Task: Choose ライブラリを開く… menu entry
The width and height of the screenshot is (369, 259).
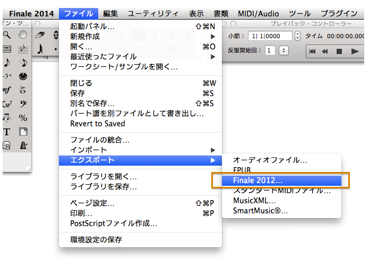Action: click(x=141, y=176)
